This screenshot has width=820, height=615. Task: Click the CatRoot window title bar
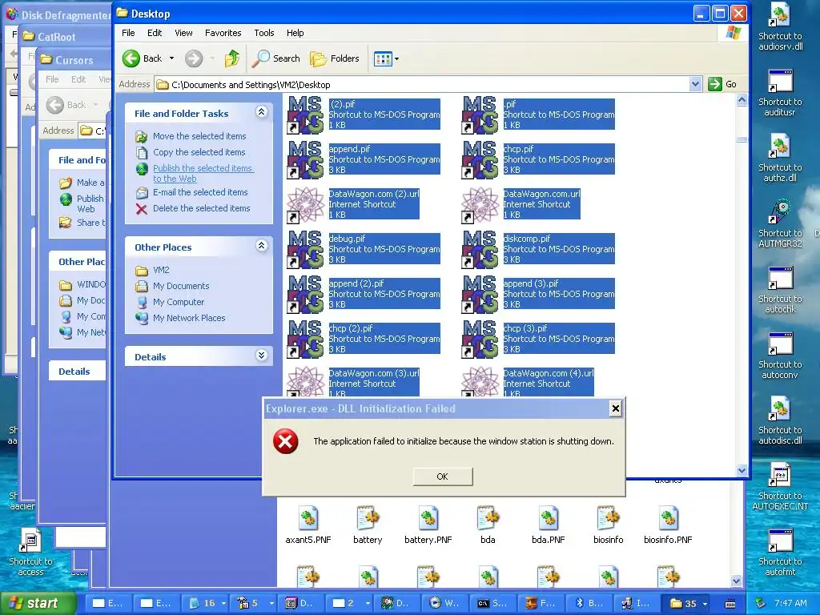click(x=66, y=37)
